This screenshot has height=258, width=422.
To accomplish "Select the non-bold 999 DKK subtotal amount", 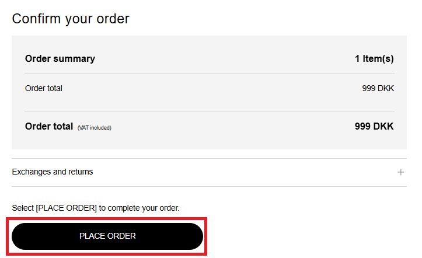I will click(378, 89).
